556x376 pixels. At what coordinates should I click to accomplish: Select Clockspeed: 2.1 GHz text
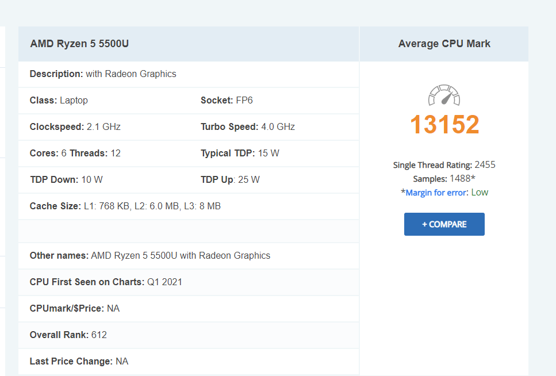coord(75,126)
